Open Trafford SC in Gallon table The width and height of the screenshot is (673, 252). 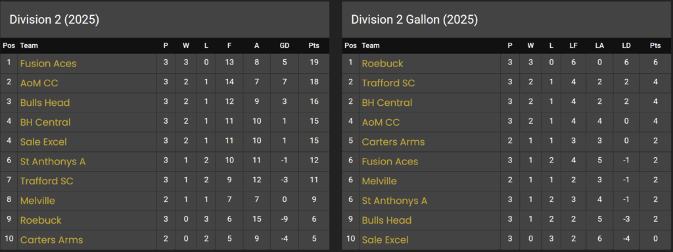click(x=388, y=83)
